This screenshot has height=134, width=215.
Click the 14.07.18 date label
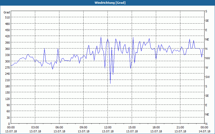(205, 131)
